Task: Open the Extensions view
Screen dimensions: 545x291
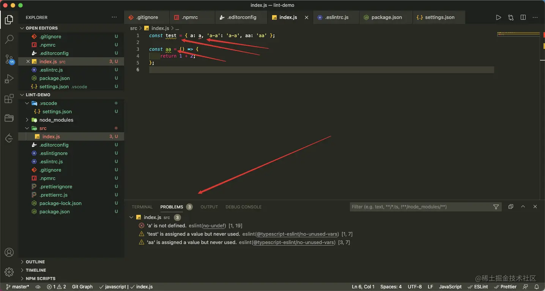Action: tap(9, 99)
